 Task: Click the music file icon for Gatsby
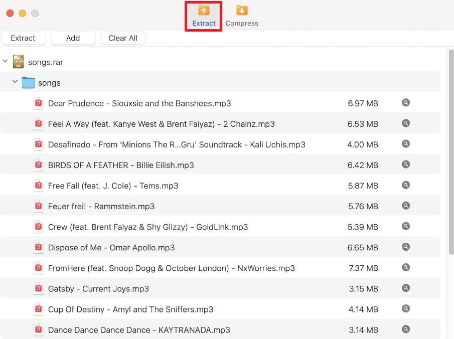pos(38,288)
